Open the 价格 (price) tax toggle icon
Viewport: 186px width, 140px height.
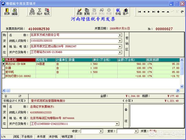coord(118,12)
